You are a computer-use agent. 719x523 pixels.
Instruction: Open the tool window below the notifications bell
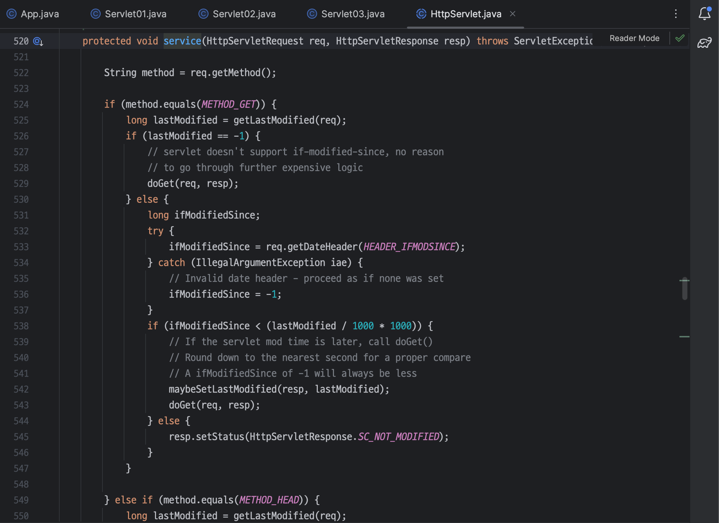(704, 43)
